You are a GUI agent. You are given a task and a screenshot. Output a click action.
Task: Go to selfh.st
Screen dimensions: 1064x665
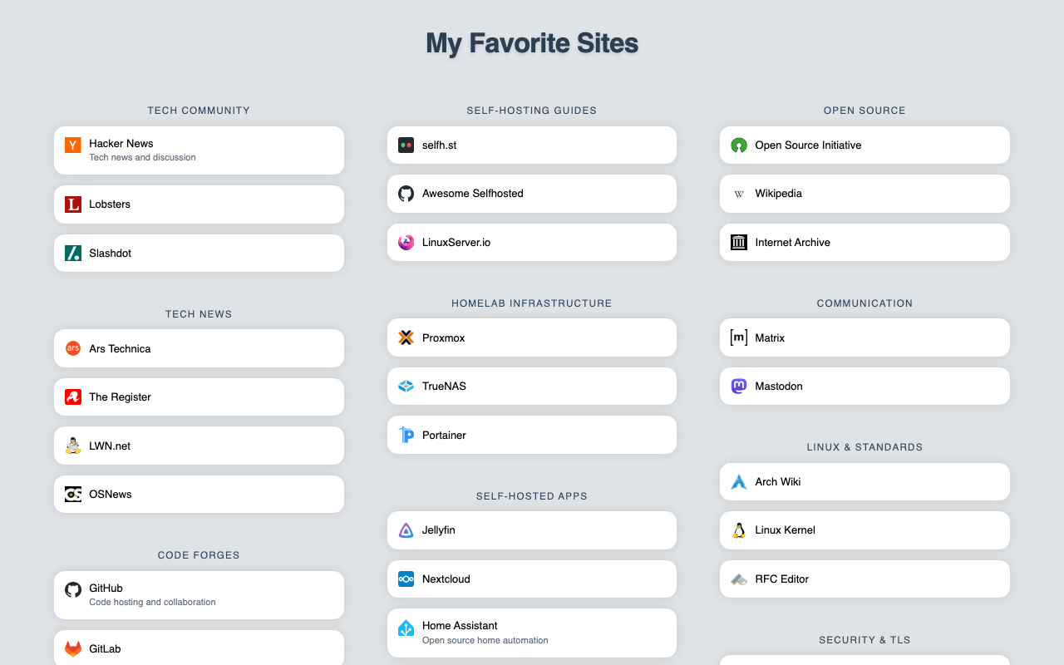point(532,145)
